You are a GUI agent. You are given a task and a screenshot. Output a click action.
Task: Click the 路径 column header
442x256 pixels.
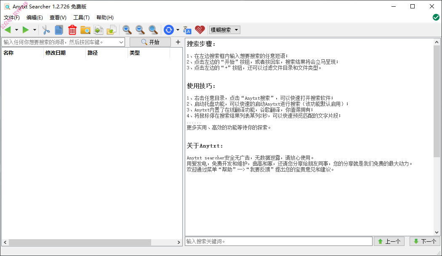point(107,53)
